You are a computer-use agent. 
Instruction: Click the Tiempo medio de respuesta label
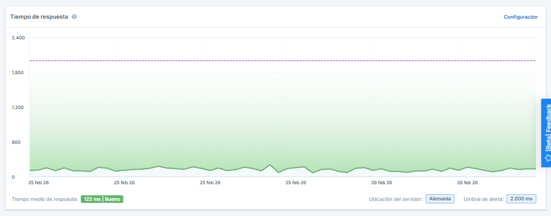(44, 199)
